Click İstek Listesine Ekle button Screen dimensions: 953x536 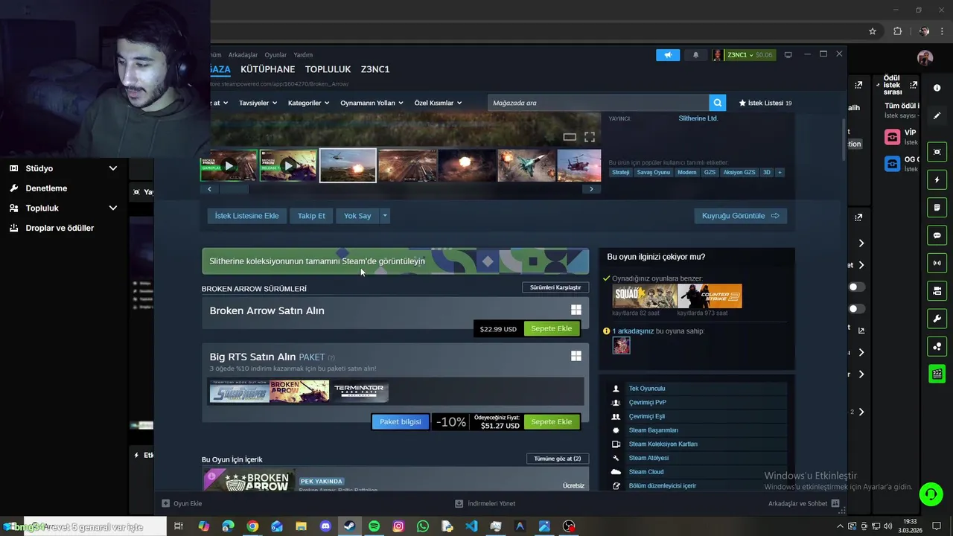[246, 216]
